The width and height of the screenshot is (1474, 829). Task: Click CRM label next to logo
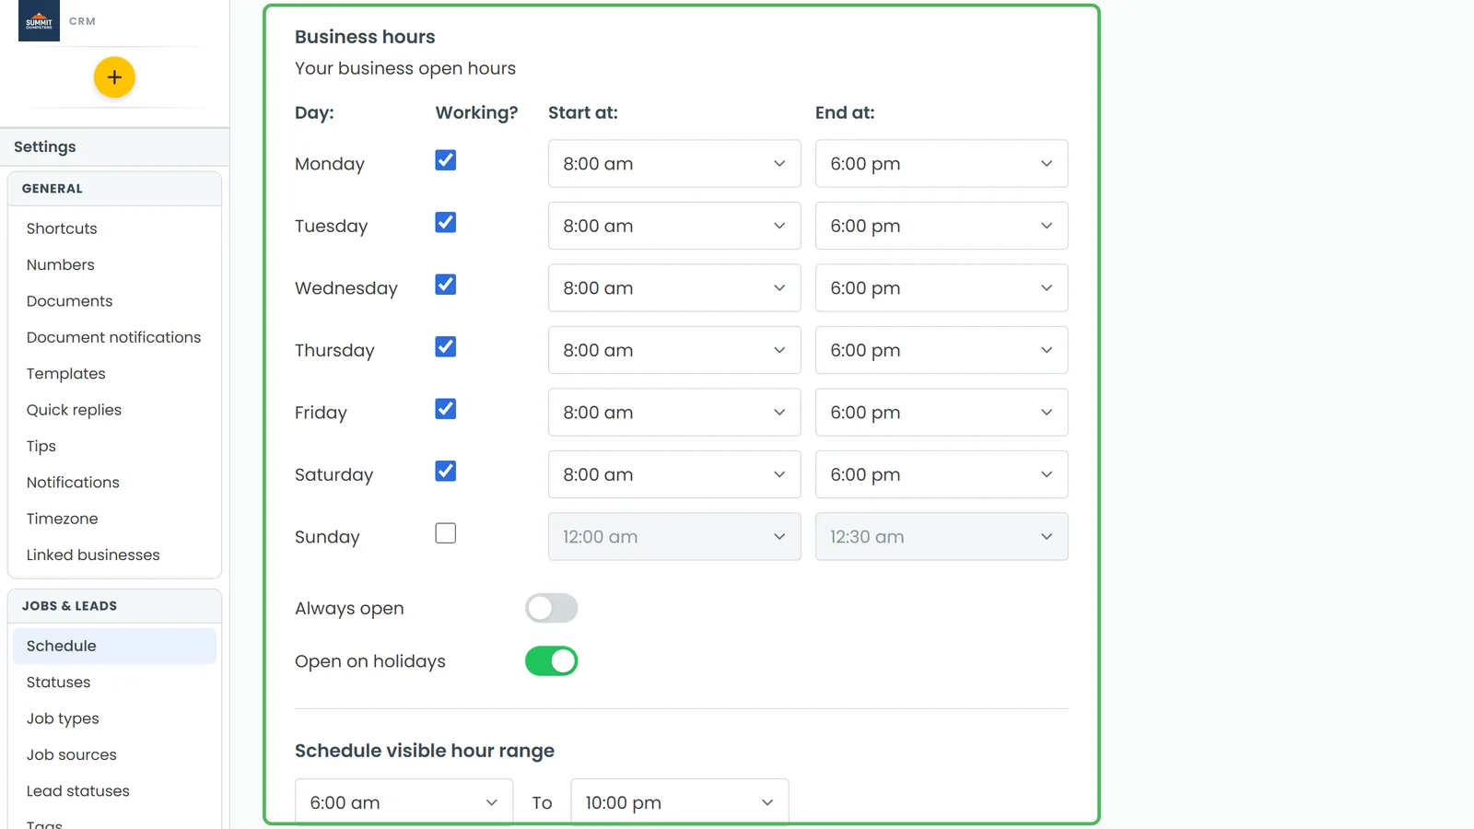click(82, 21)
